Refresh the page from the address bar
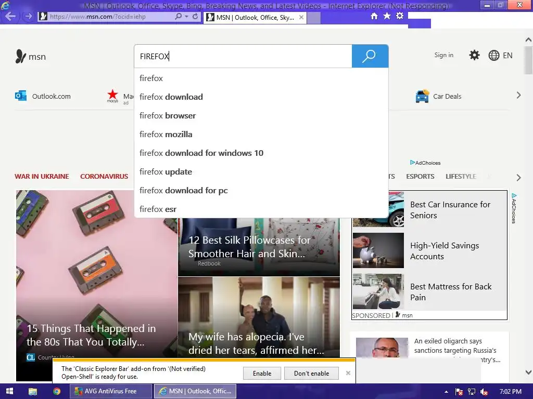 click(x=195, y=16)
